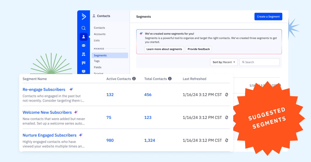The height and width of the screenshot is (162, 311).
Task: Refresh the Welcome New Subscribers segment
Action: pyautogui.click(x=227, y=117)
